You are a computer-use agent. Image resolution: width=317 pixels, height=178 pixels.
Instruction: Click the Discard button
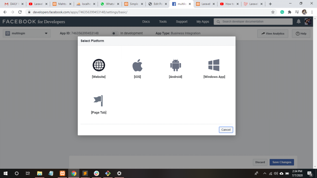coord(260,162)
